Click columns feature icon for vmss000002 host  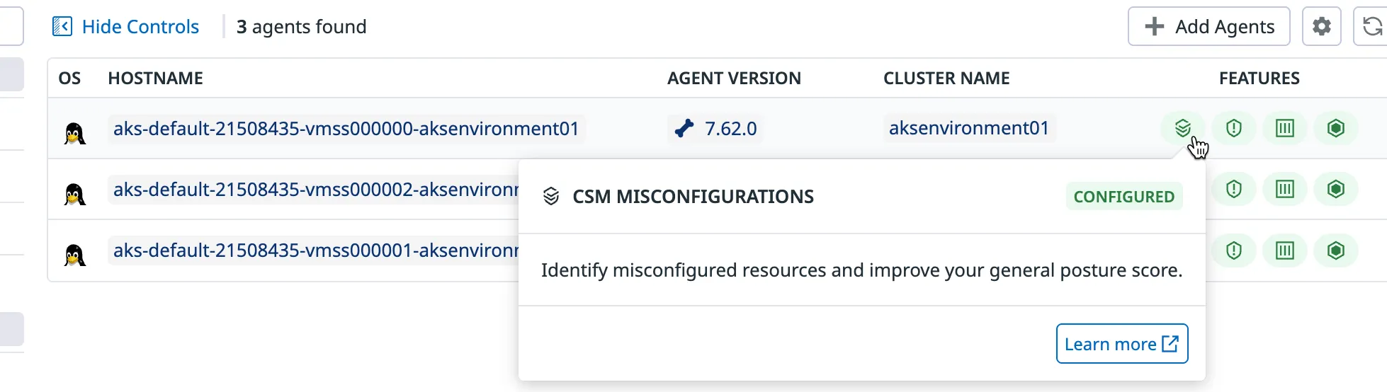[1284, 189]
